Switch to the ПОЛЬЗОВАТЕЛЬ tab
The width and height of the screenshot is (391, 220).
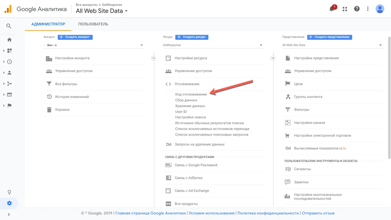93,24
